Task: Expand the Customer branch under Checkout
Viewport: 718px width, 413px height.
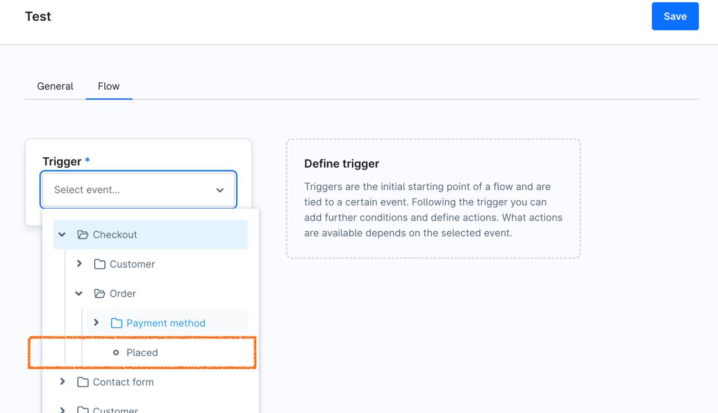Action: 79,264
